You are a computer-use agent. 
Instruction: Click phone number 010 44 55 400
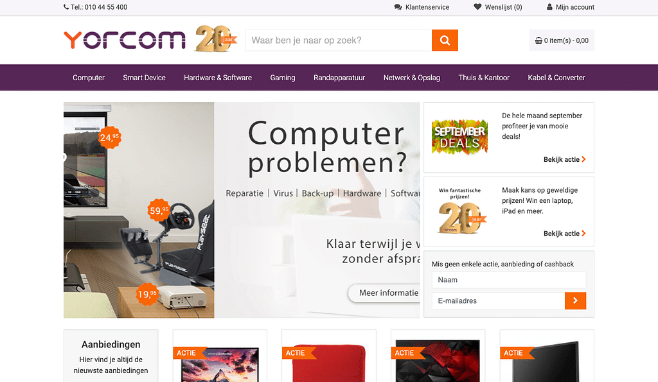point(106,7)
